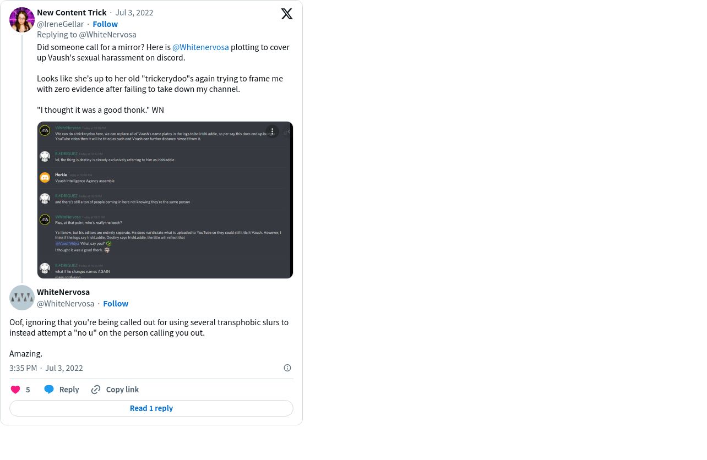Open the @Whitenervosa mention link

(200, 47)
